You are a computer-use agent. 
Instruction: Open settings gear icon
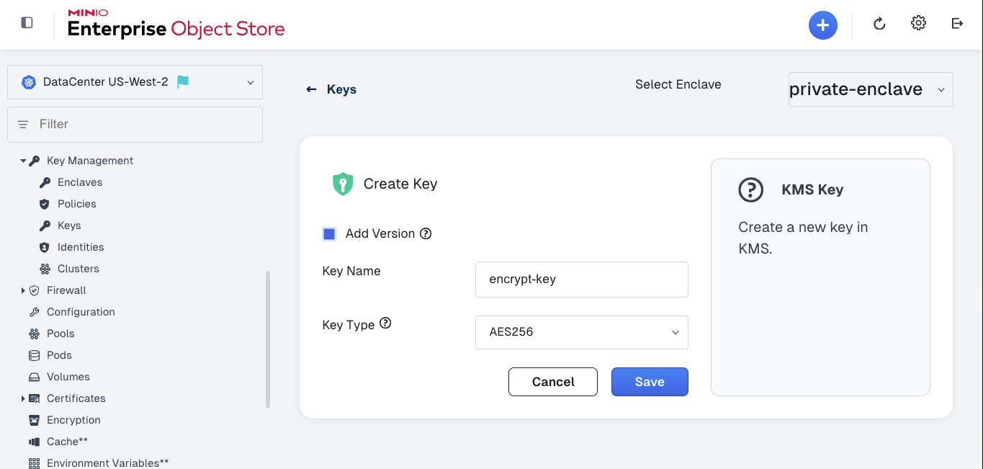[918, 23]
